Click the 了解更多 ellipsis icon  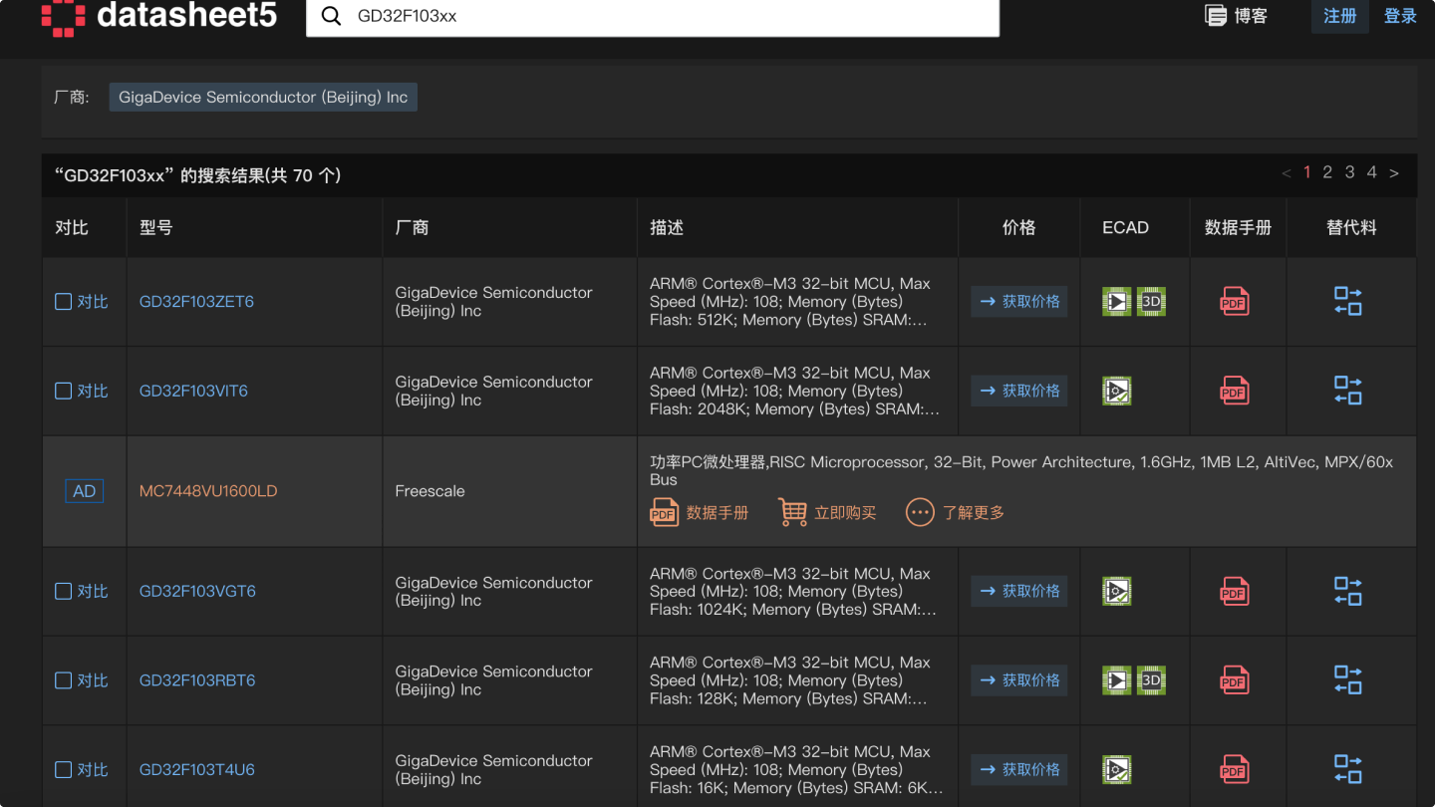click(x=920, y=512)
